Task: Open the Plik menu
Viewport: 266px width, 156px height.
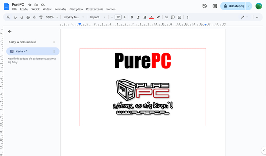Action: coord(14,10)
